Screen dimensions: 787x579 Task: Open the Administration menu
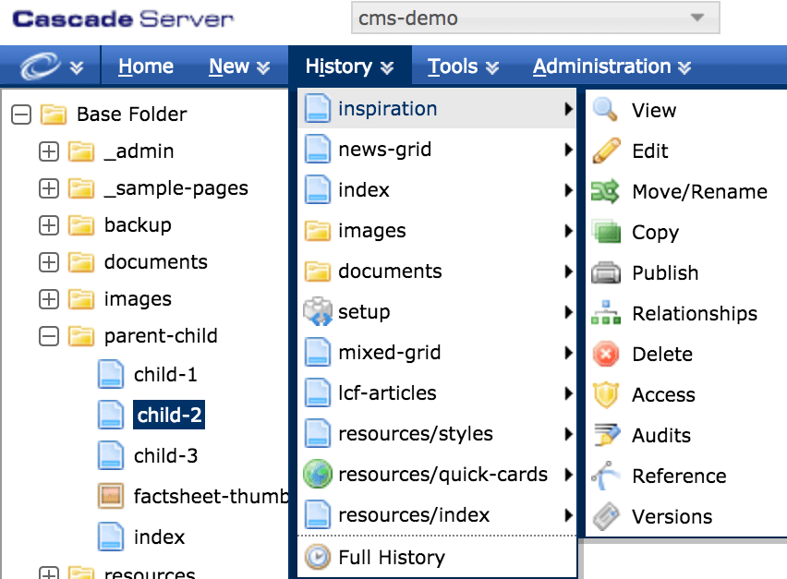(611, 66)
